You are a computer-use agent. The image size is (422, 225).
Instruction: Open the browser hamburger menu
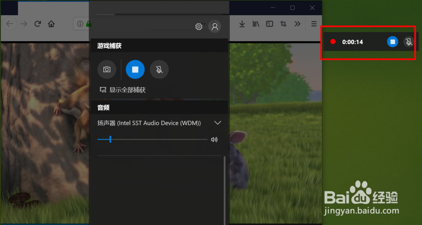click(314, 24)
